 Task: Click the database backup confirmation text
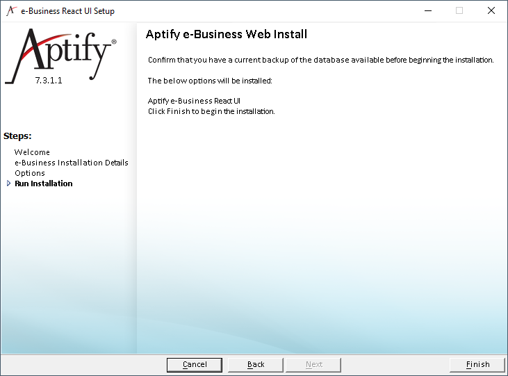321,60
